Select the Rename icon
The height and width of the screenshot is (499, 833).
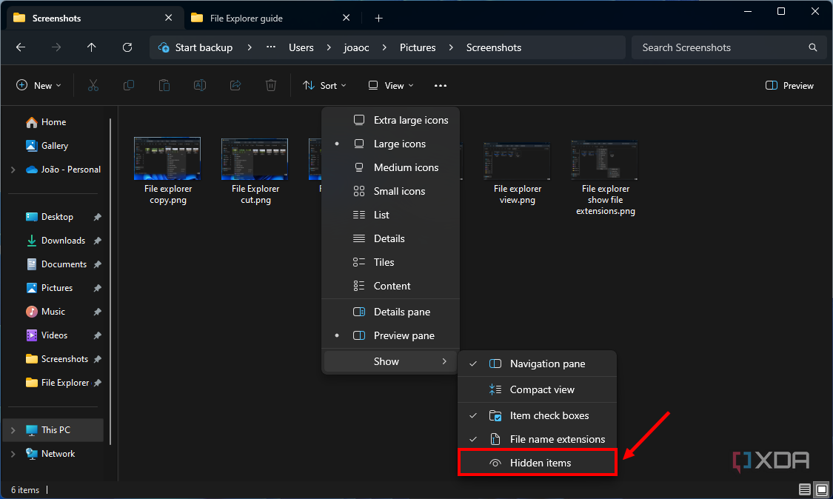[x=199, y=85]
